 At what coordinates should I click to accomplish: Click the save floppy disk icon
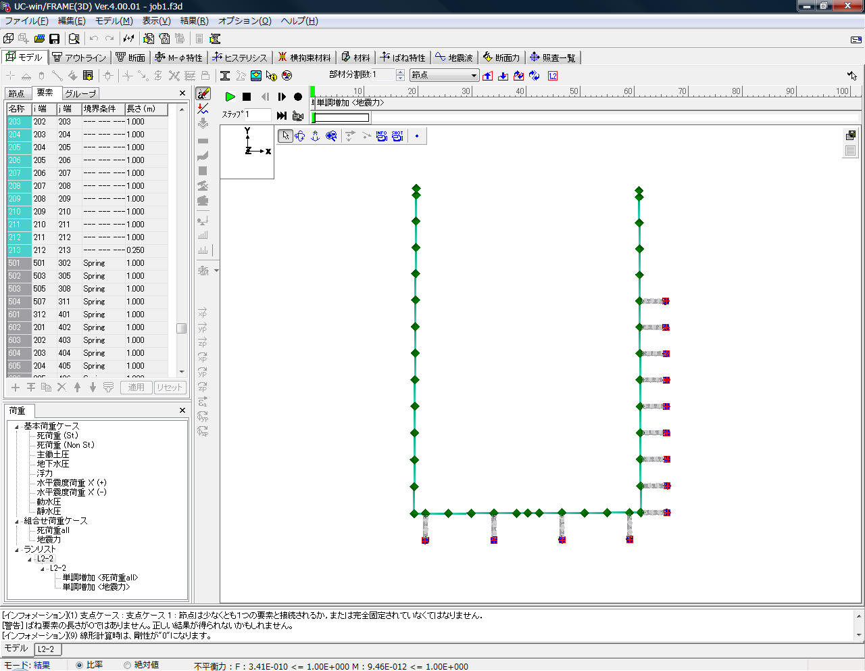click(x=55, y=39)
